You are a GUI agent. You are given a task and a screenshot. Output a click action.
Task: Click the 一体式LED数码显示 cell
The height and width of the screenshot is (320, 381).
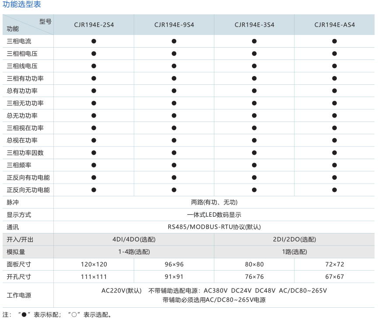click(x=214, y=215)
